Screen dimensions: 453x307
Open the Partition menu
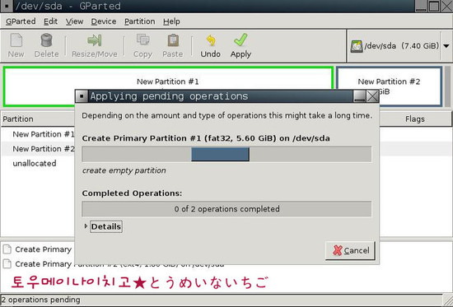(x=139, y=21)
